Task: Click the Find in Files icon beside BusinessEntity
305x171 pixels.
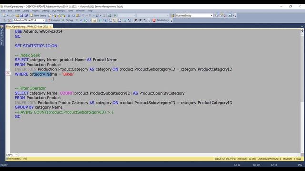Action: 173,15
